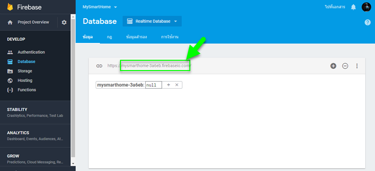
Task: Click the DEVELOP section header
Action: click(16, 39)
